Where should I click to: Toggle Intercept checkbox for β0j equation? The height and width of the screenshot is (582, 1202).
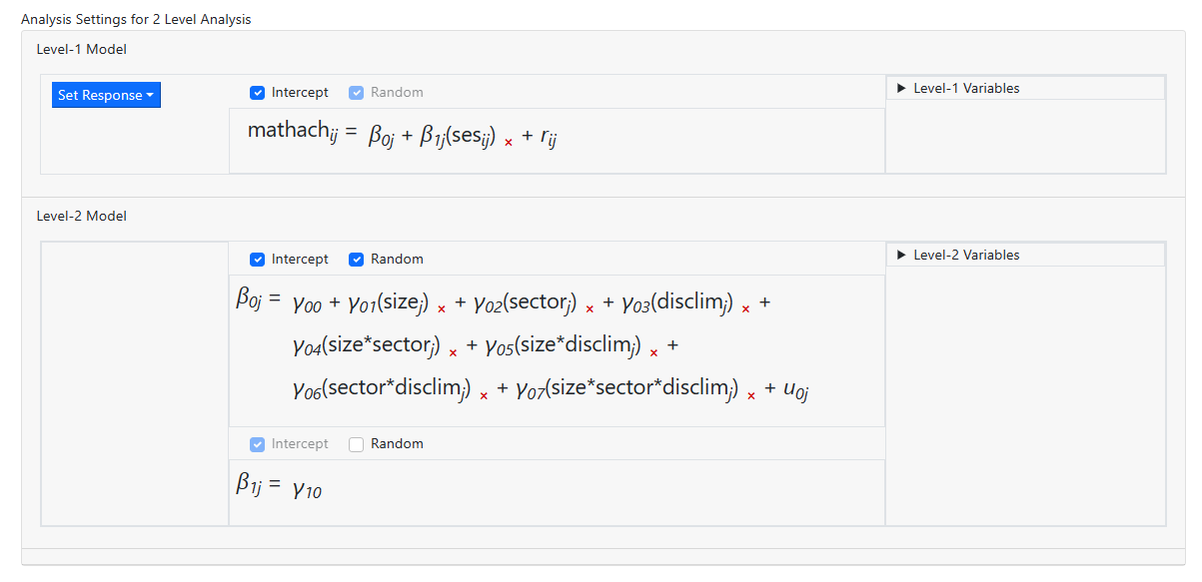[257, 260]
